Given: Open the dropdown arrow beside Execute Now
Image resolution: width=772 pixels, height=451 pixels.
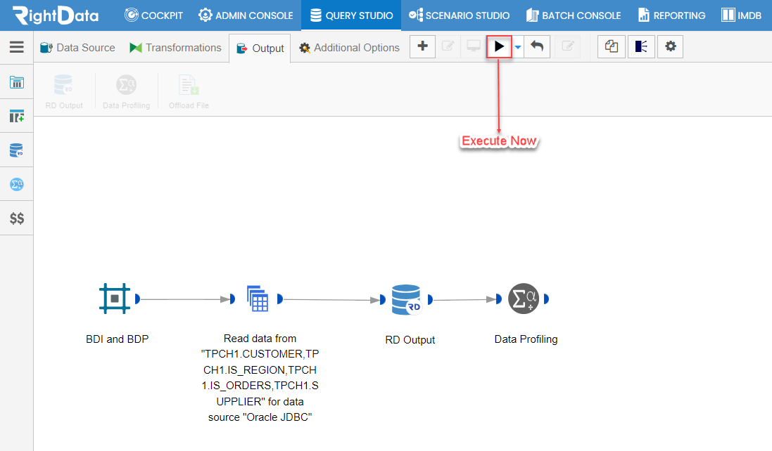Looking at the screenshot, I should point(518,47).
